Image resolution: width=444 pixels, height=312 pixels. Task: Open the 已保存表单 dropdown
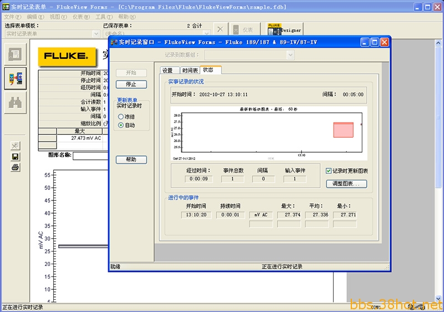(x=207, y=34)
